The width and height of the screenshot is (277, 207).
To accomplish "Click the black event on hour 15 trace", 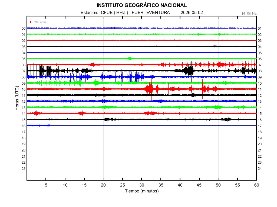I will pos(107,119).
